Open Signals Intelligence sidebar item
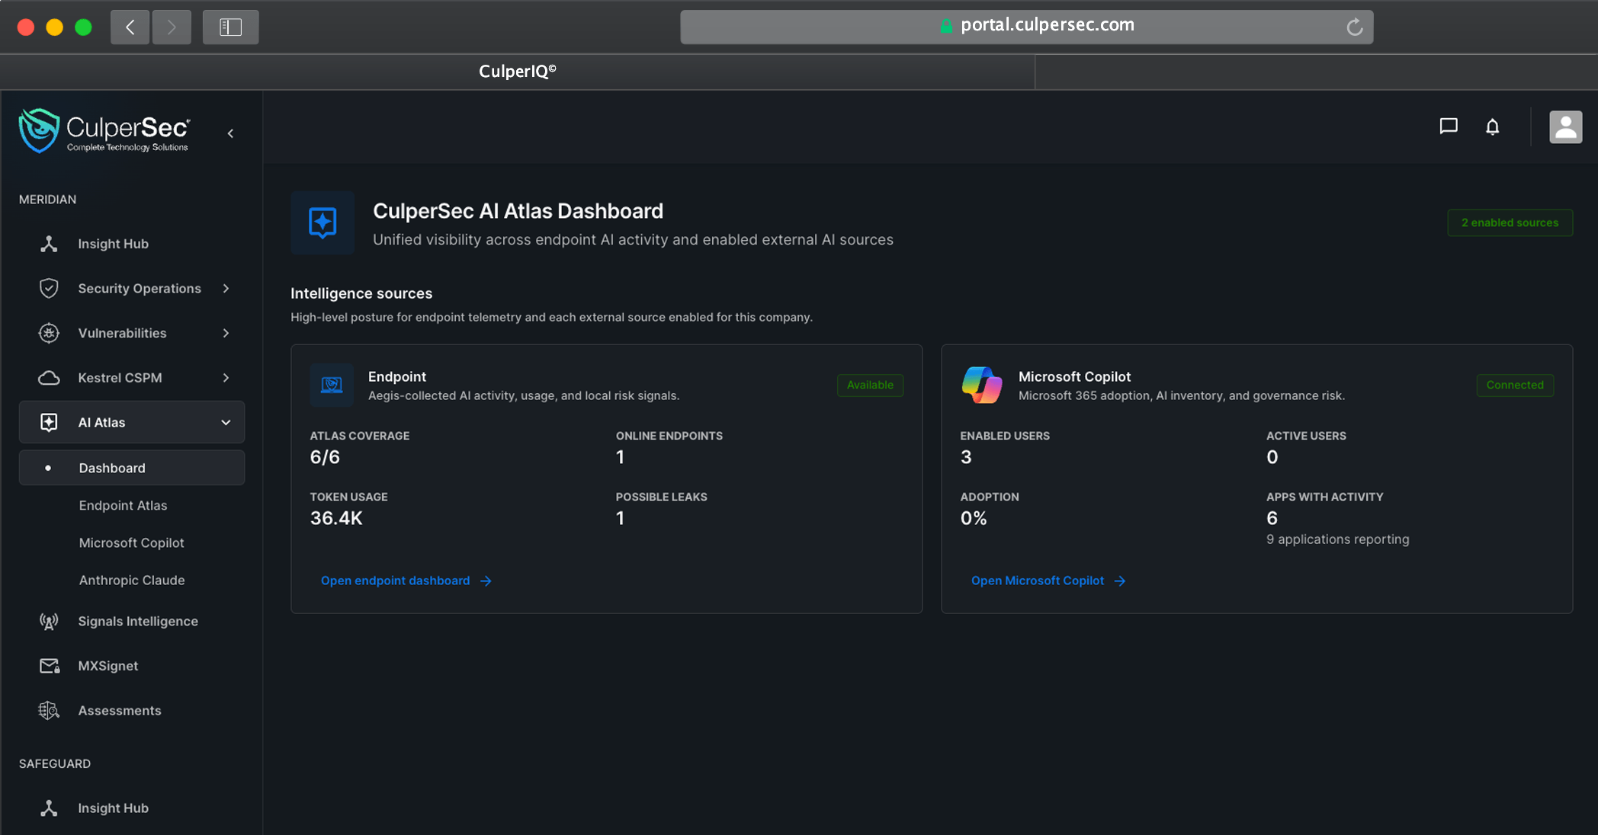The image size is (1598, 835). [x=132, y=621]
